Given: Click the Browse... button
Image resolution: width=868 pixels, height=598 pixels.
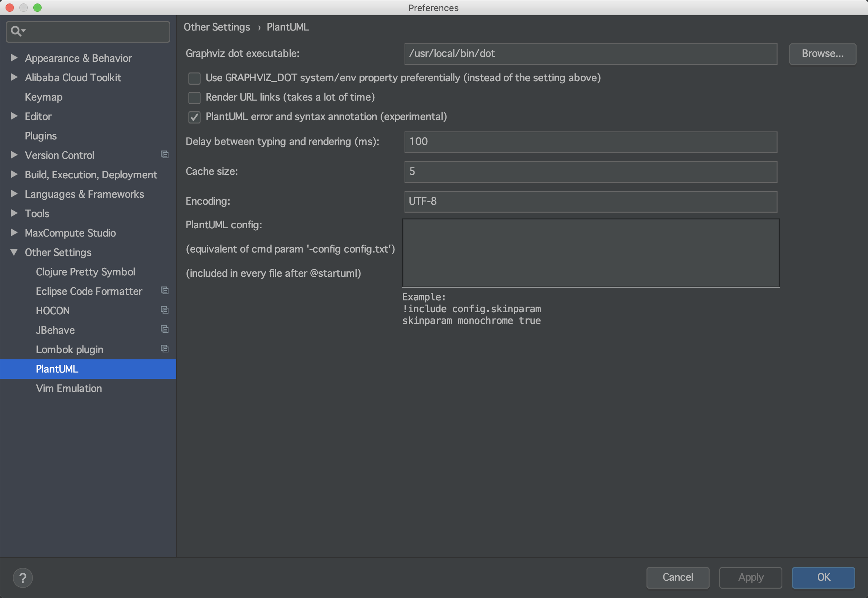Looking at the screenshot, I should coord(822,53).
